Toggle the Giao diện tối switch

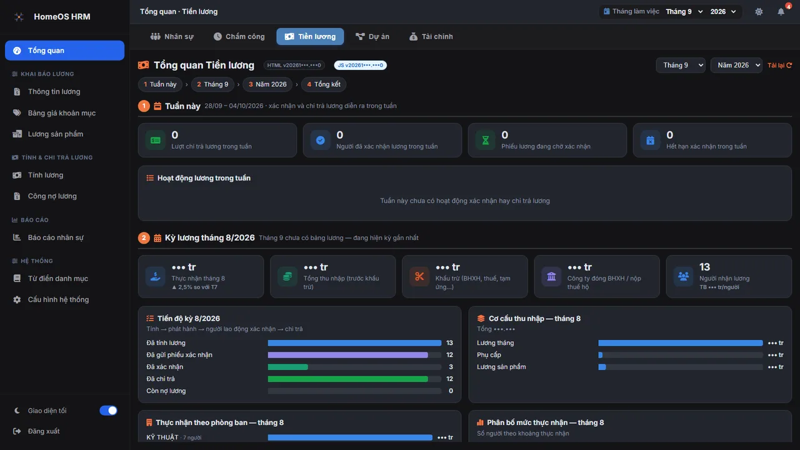(x=108, y=411)
